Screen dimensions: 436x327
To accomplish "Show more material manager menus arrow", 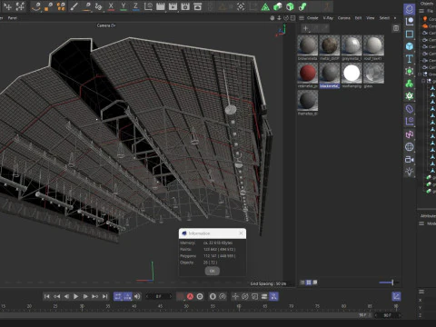I will 395,18.
